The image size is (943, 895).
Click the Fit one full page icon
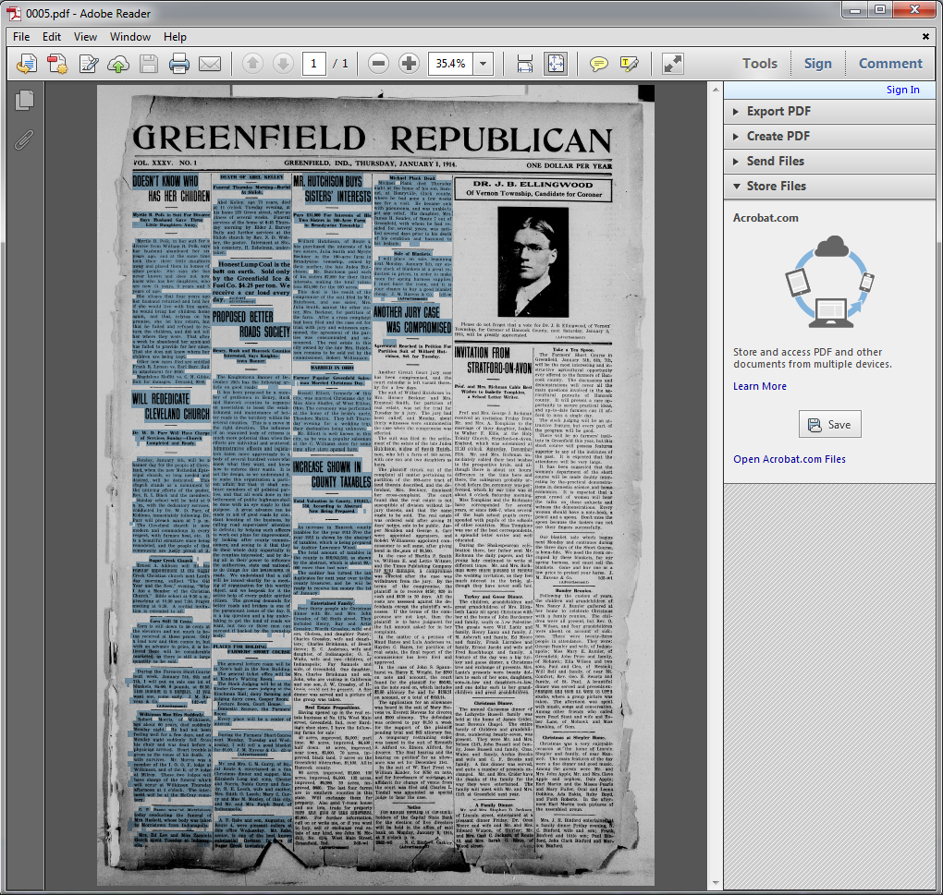[555, 63]
